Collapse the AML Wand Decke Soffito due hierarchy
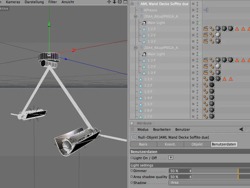The image size is (250, 188). coord(132,4)
